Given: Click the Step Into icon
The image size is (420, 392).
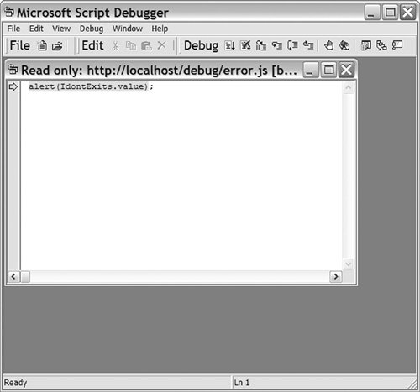Looking at the screenshot, I should (277, 45).
